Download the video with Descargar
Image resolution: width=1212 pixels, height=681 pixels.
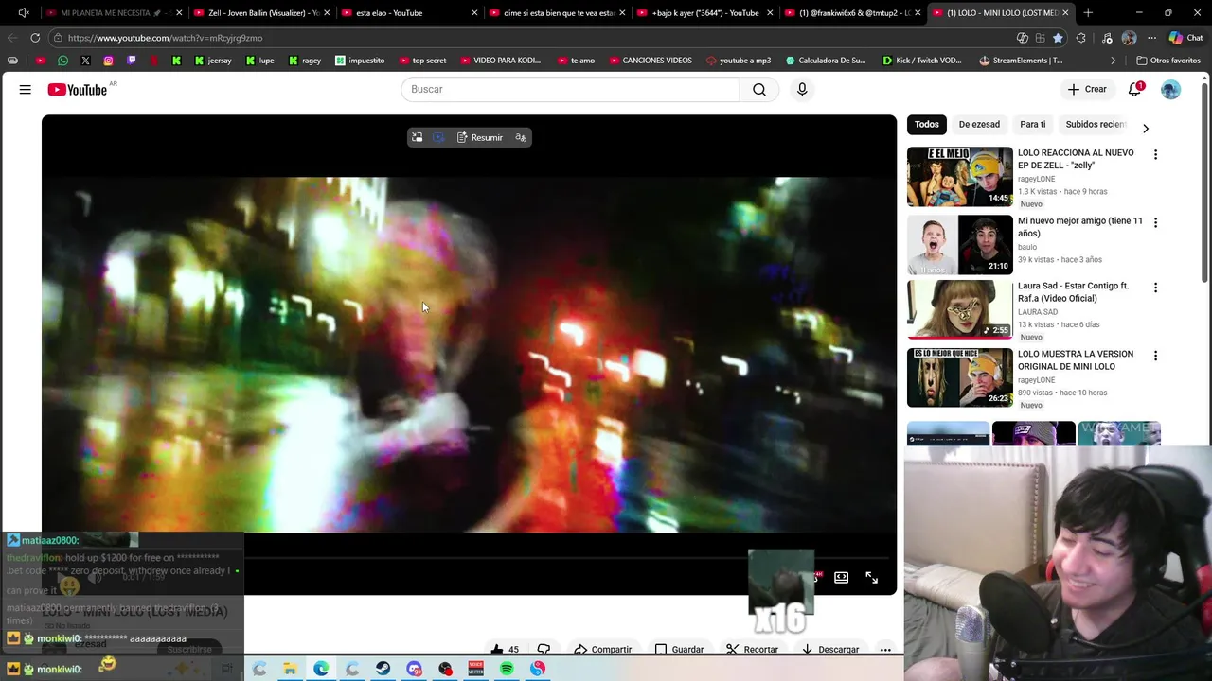(829, 650)
